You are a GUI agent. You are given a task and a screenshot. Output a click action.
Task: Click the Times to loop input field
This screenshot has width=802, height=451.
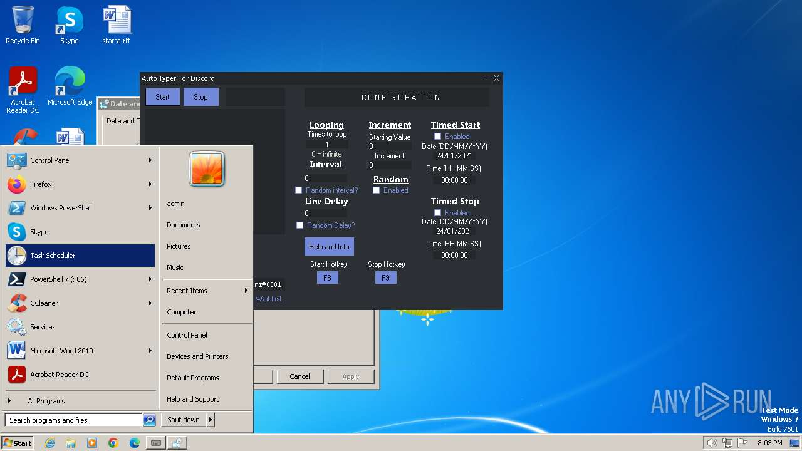click(x=326, y=145)
